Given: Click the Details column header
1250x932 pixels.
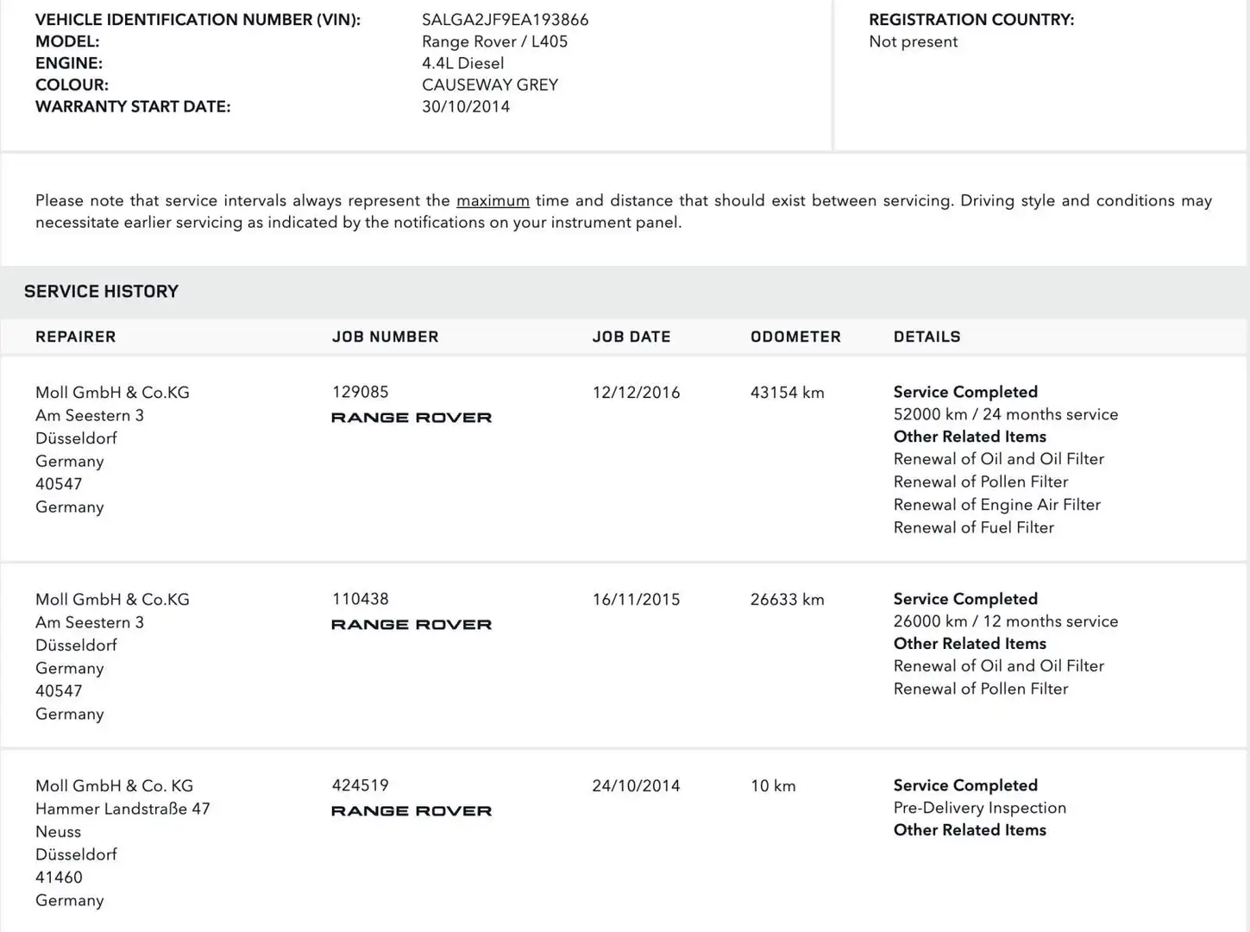Looking at the screenshot, I should coord(927,337).
